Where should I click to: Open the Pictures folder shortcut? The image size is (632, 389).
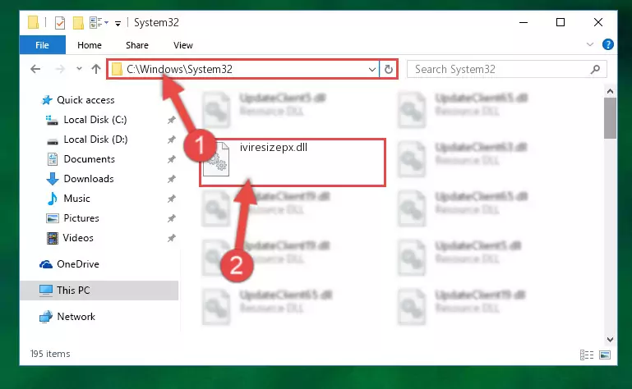[81, 218]
